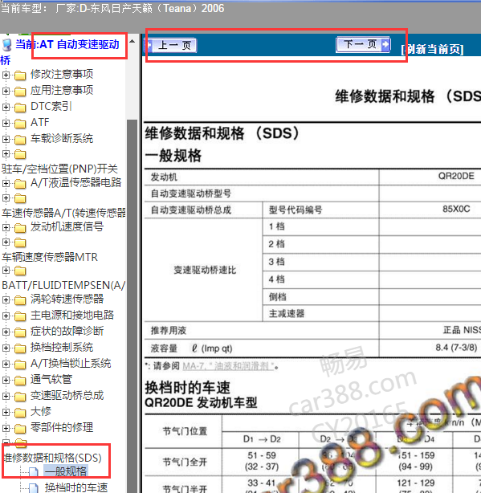Click the 51 - 59 speed value cell
481x493 pixels.
coord(262,455)
